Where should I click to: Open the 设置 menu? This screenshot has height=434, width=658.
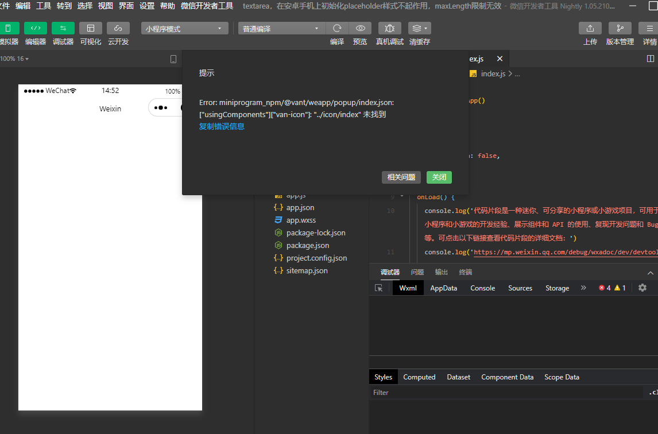(x=147, y=6)
